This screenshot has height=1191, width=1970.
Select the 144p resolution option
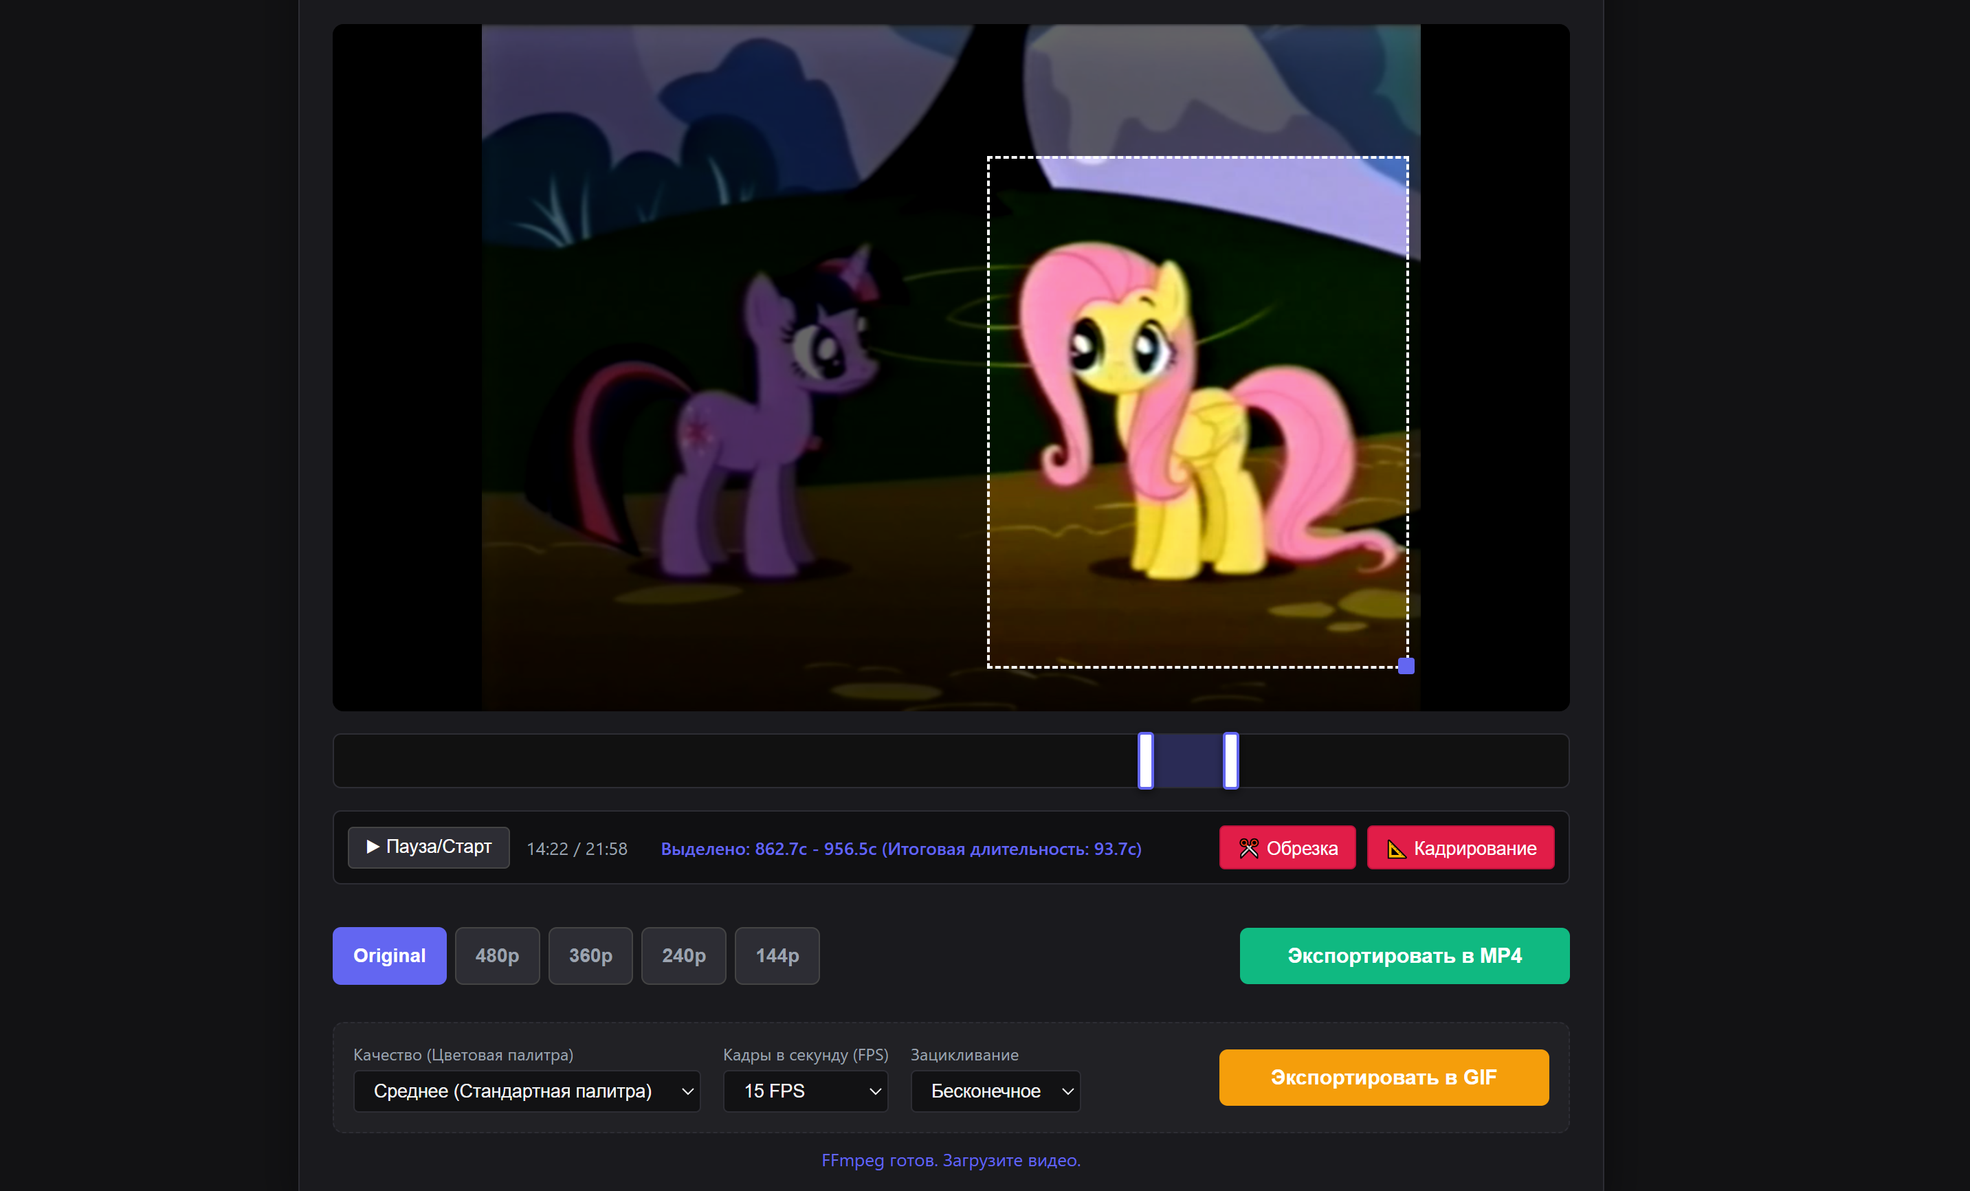[777, 956]
